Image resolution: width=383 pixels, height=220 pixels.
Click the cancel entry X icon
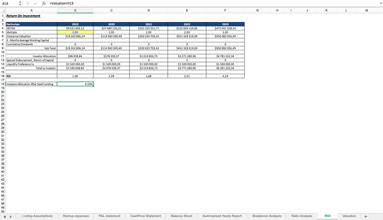tap(28, 3)
